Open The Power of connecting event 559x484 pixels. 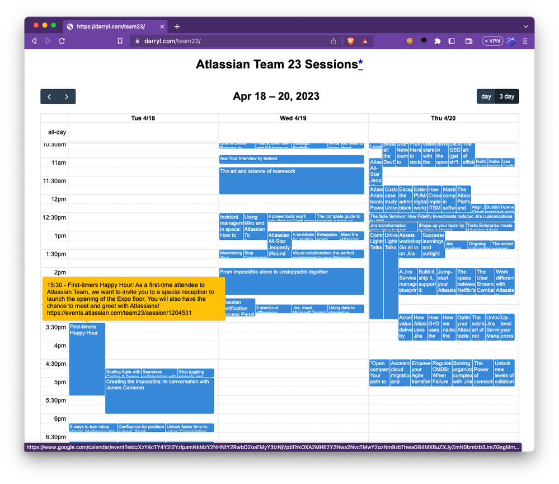pos(483,373)
